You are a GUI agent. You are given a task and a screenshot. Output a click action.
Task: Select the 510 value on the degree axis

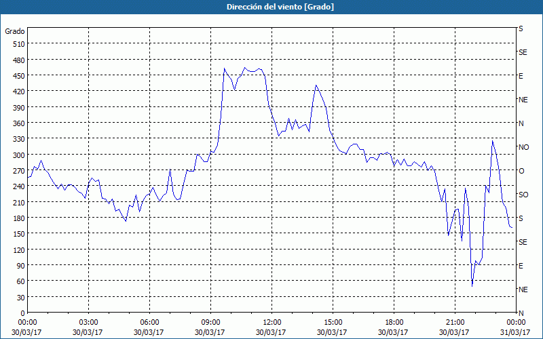point(19,44)
